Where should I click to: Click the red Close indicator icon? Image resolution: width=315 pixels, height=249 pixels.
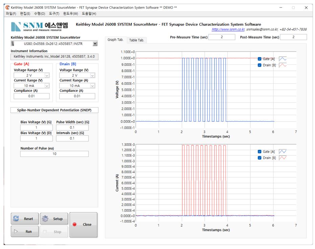(75, 224)
